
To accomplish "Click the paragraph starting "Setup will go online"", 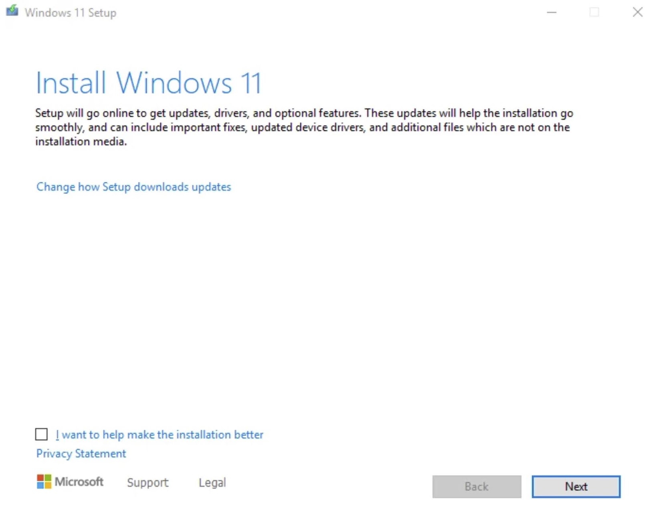I will tap(304, 127).
